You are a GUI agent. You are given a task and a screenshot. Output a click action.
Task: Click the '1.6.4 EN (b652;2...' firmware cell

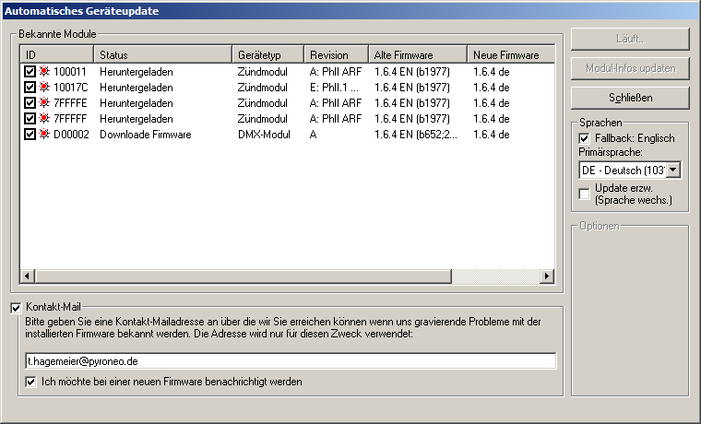click(x=416, y=134)
